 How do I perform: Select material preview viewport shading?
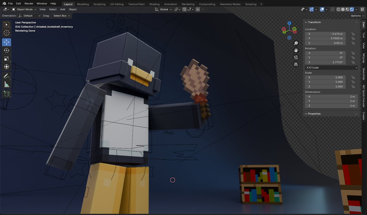pyautogui.click(x=347, y=9)
